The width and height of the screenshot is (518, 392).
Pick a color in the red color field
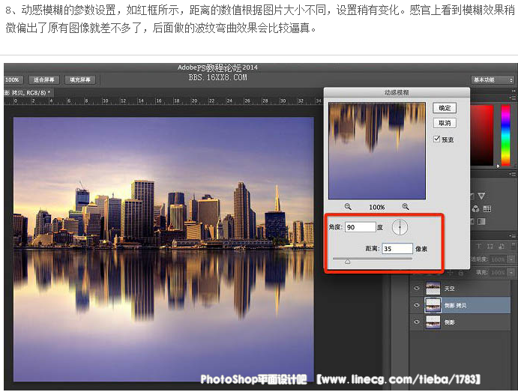[x=482, y=135]
